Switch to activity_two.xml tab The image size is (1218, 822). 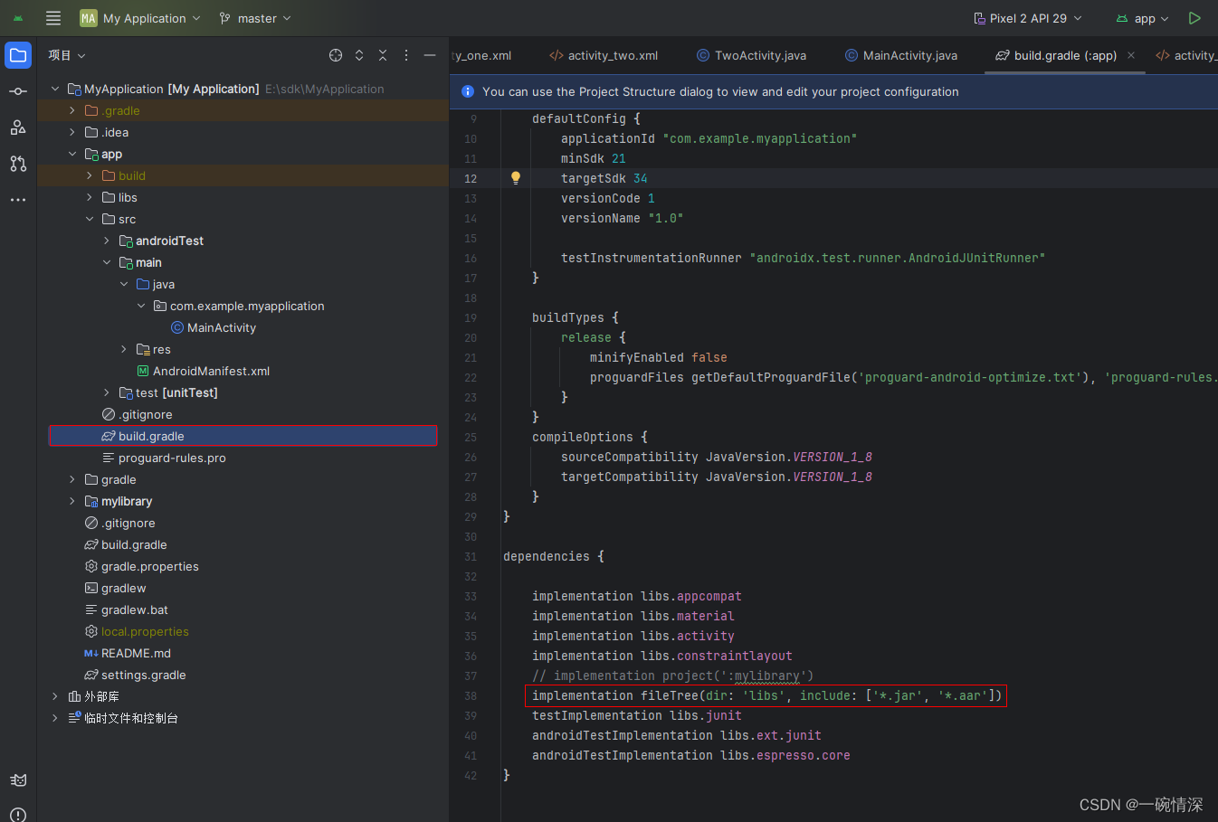[604, 55]
